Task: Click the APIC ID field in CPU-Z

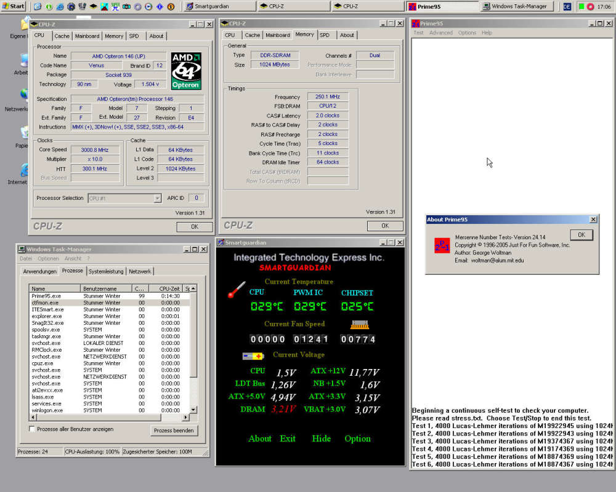Action: (196, 198)
